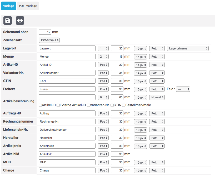Toggle the GTIN checkbox under Artikelbeschreibung
The image size is (215, 182).
pyautogui.click(x=112, y=105)
